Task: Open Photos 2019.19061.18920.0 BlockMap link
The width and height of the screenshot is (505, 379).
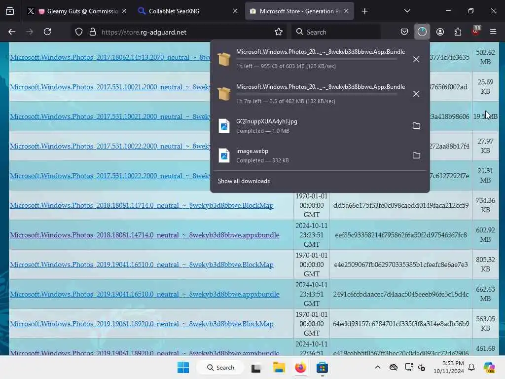Action: (x=142, y=324)
